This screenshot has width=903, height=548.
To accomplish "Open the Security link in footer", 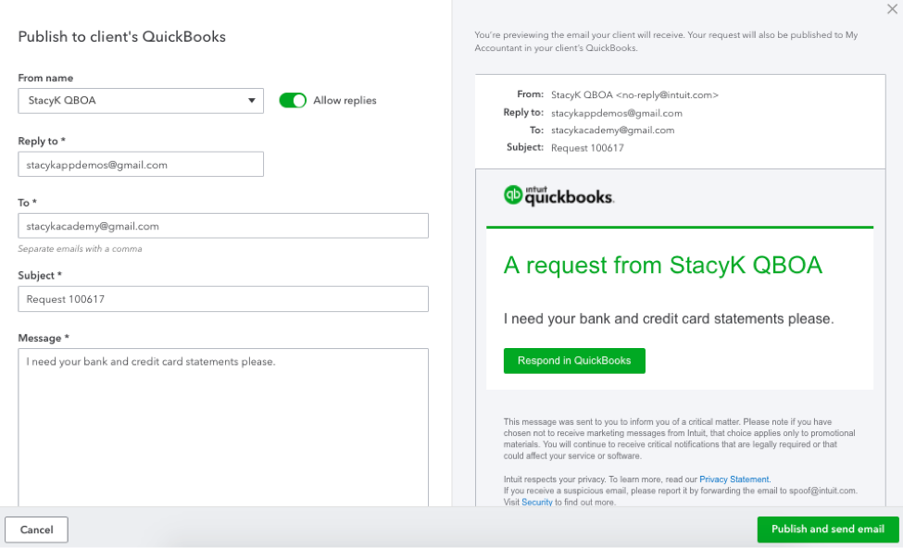I will tap(537, 503).
